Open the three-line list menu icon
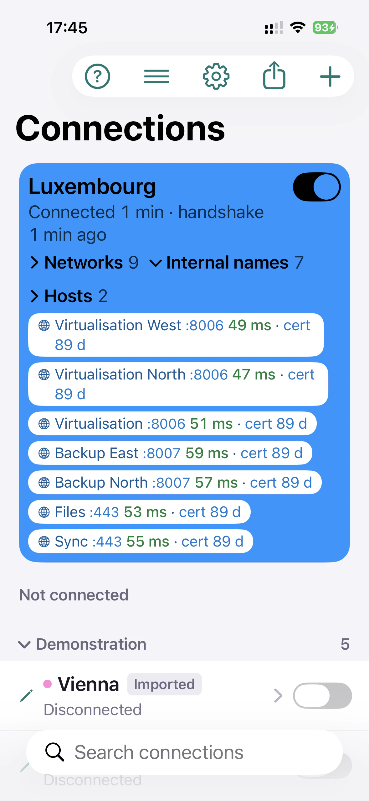Image resolution: width=369 pixels, height=801 pixels. [156, 76]
